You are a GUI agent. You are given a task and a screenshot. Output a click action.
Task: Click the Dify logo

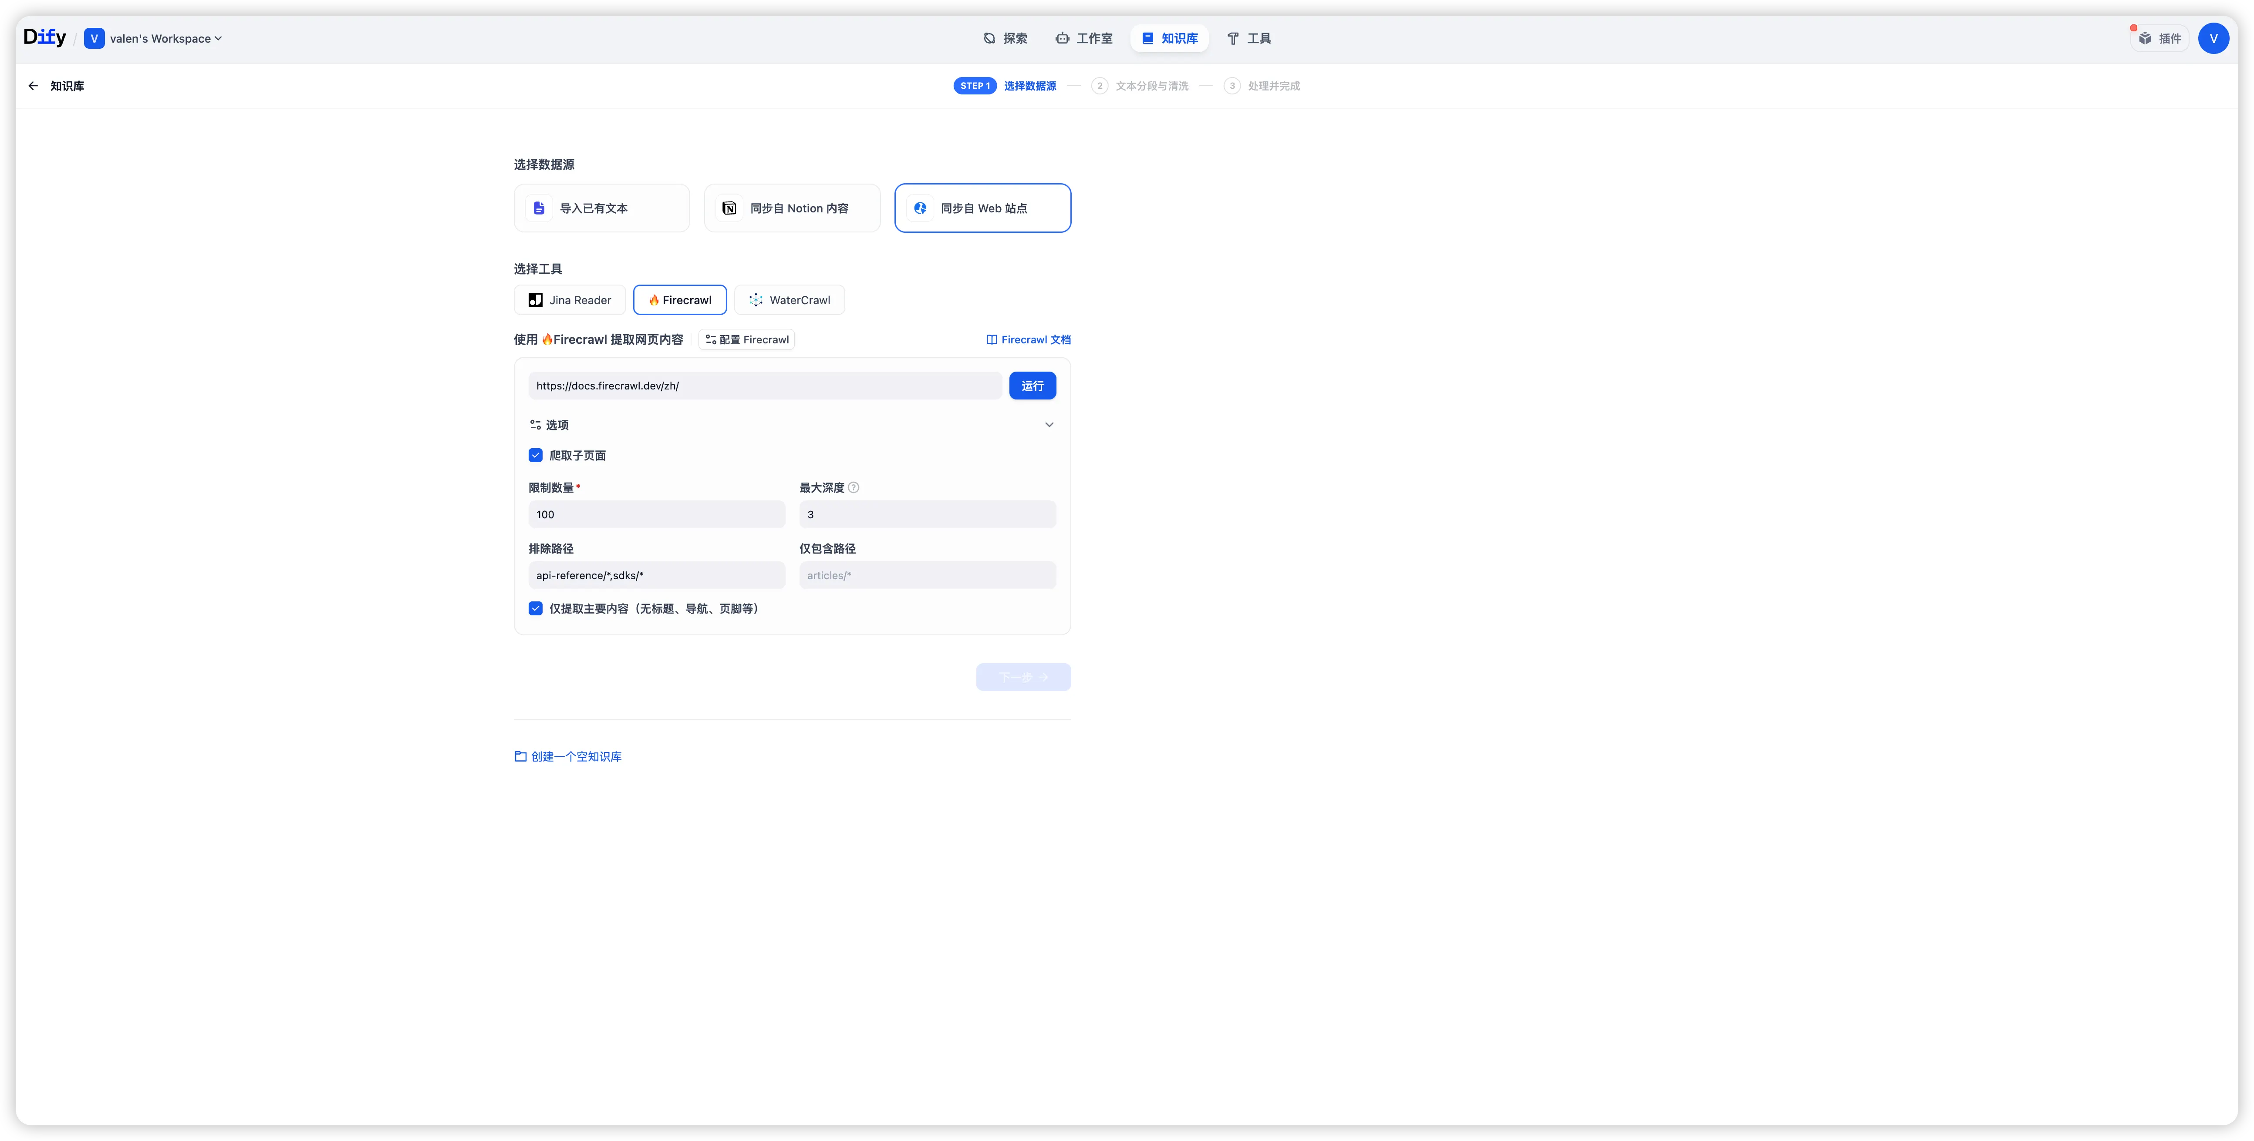[x=44, y=37]
